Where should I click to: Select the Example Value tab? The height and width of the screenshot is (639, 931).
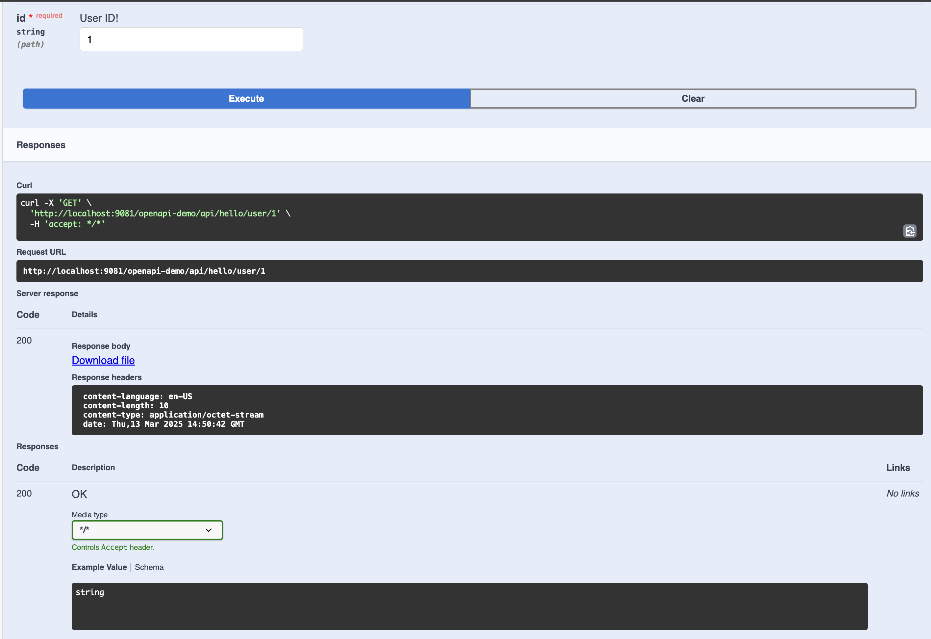pyautogui.click(x=99, y=567)
